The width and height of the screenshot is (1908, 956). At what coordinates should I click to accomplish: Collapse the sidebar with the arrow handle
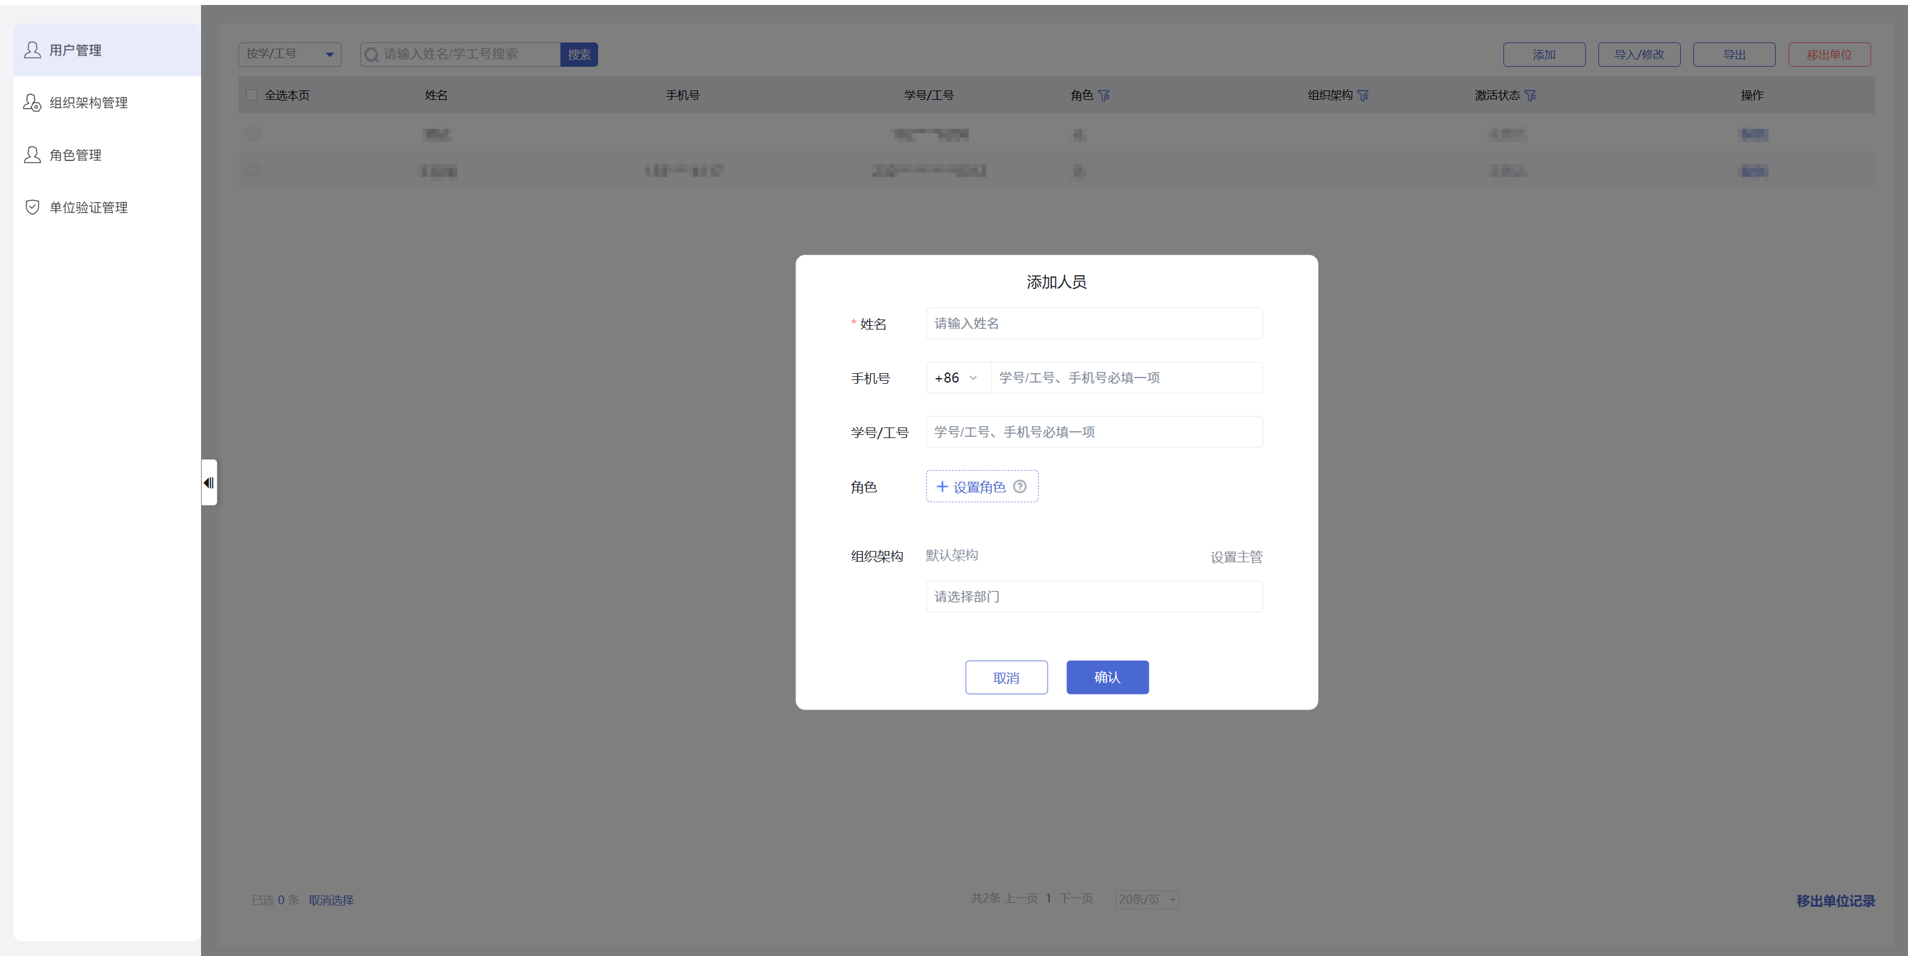pos(209,483)
